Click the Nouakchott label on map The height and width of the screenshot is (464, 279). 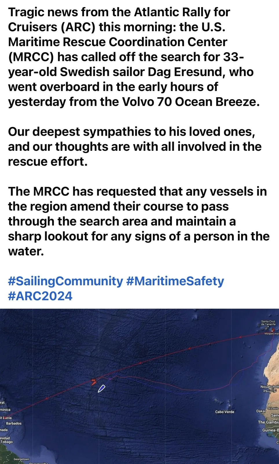point(269,387)
